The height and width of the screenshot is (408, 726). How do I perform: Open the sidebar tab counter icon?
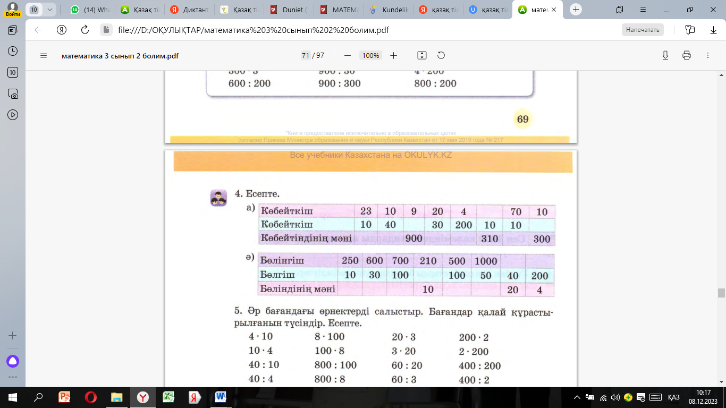[x=13, y=72]
